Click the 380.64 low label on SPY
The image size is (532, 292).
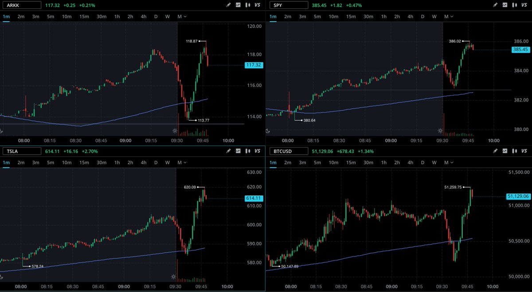309,120
